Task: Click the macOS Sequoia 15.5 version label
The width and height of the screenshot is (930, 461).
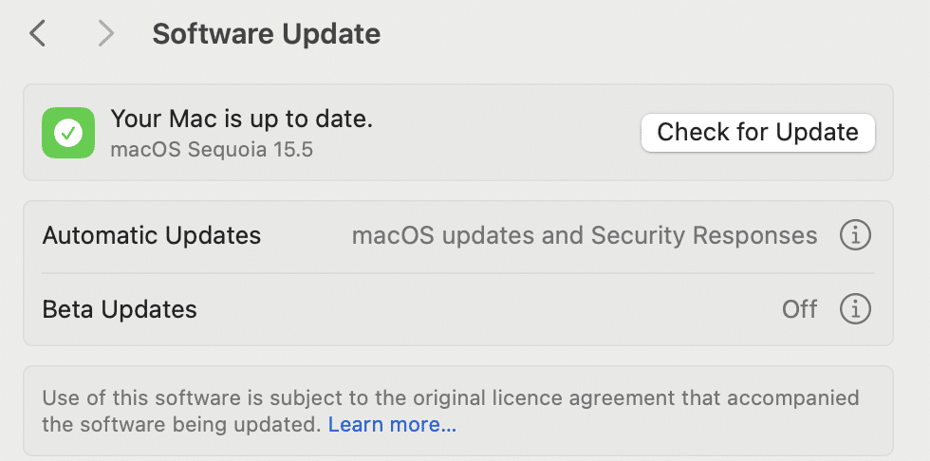Action: click(212, 149)
